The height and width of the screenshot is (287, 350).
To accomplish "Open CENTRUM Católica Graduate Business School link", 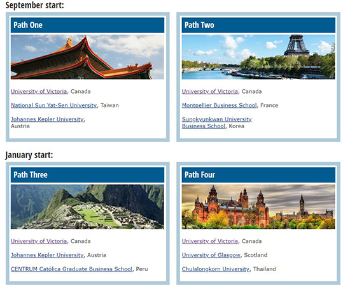I will pos(71,269).
